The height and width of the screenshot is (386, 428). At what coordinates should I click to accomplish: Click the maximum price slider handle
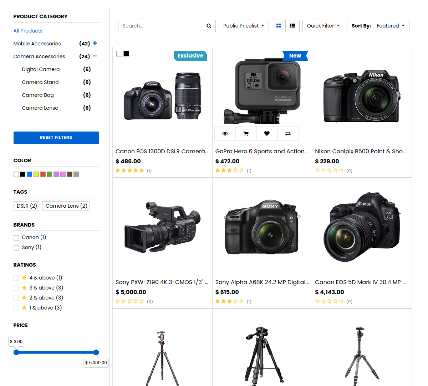(96, 352)
